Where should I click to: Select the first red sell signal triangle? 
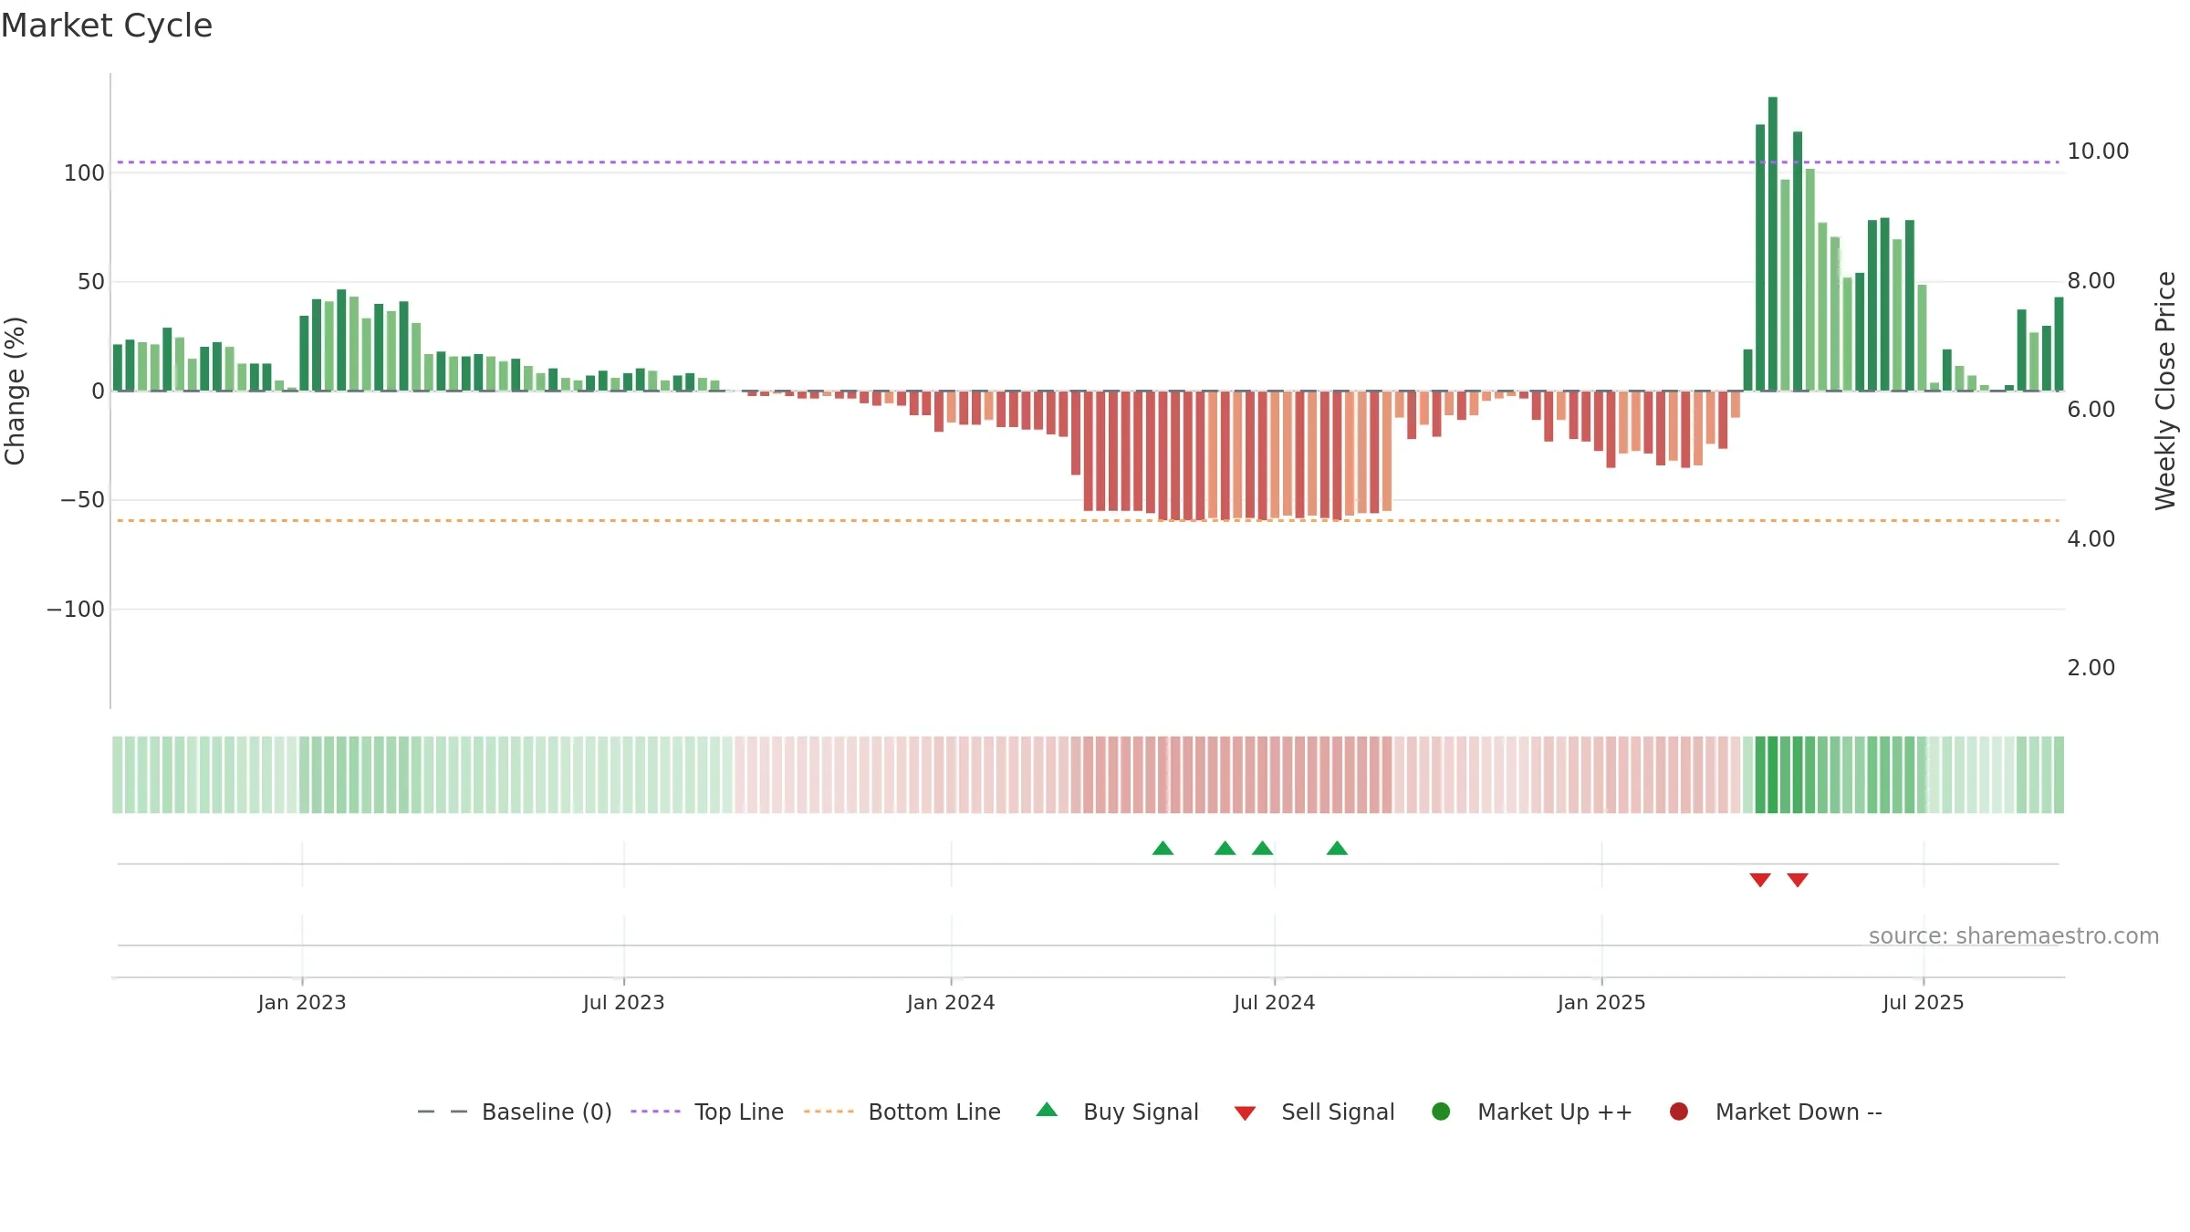(1760, 880)
